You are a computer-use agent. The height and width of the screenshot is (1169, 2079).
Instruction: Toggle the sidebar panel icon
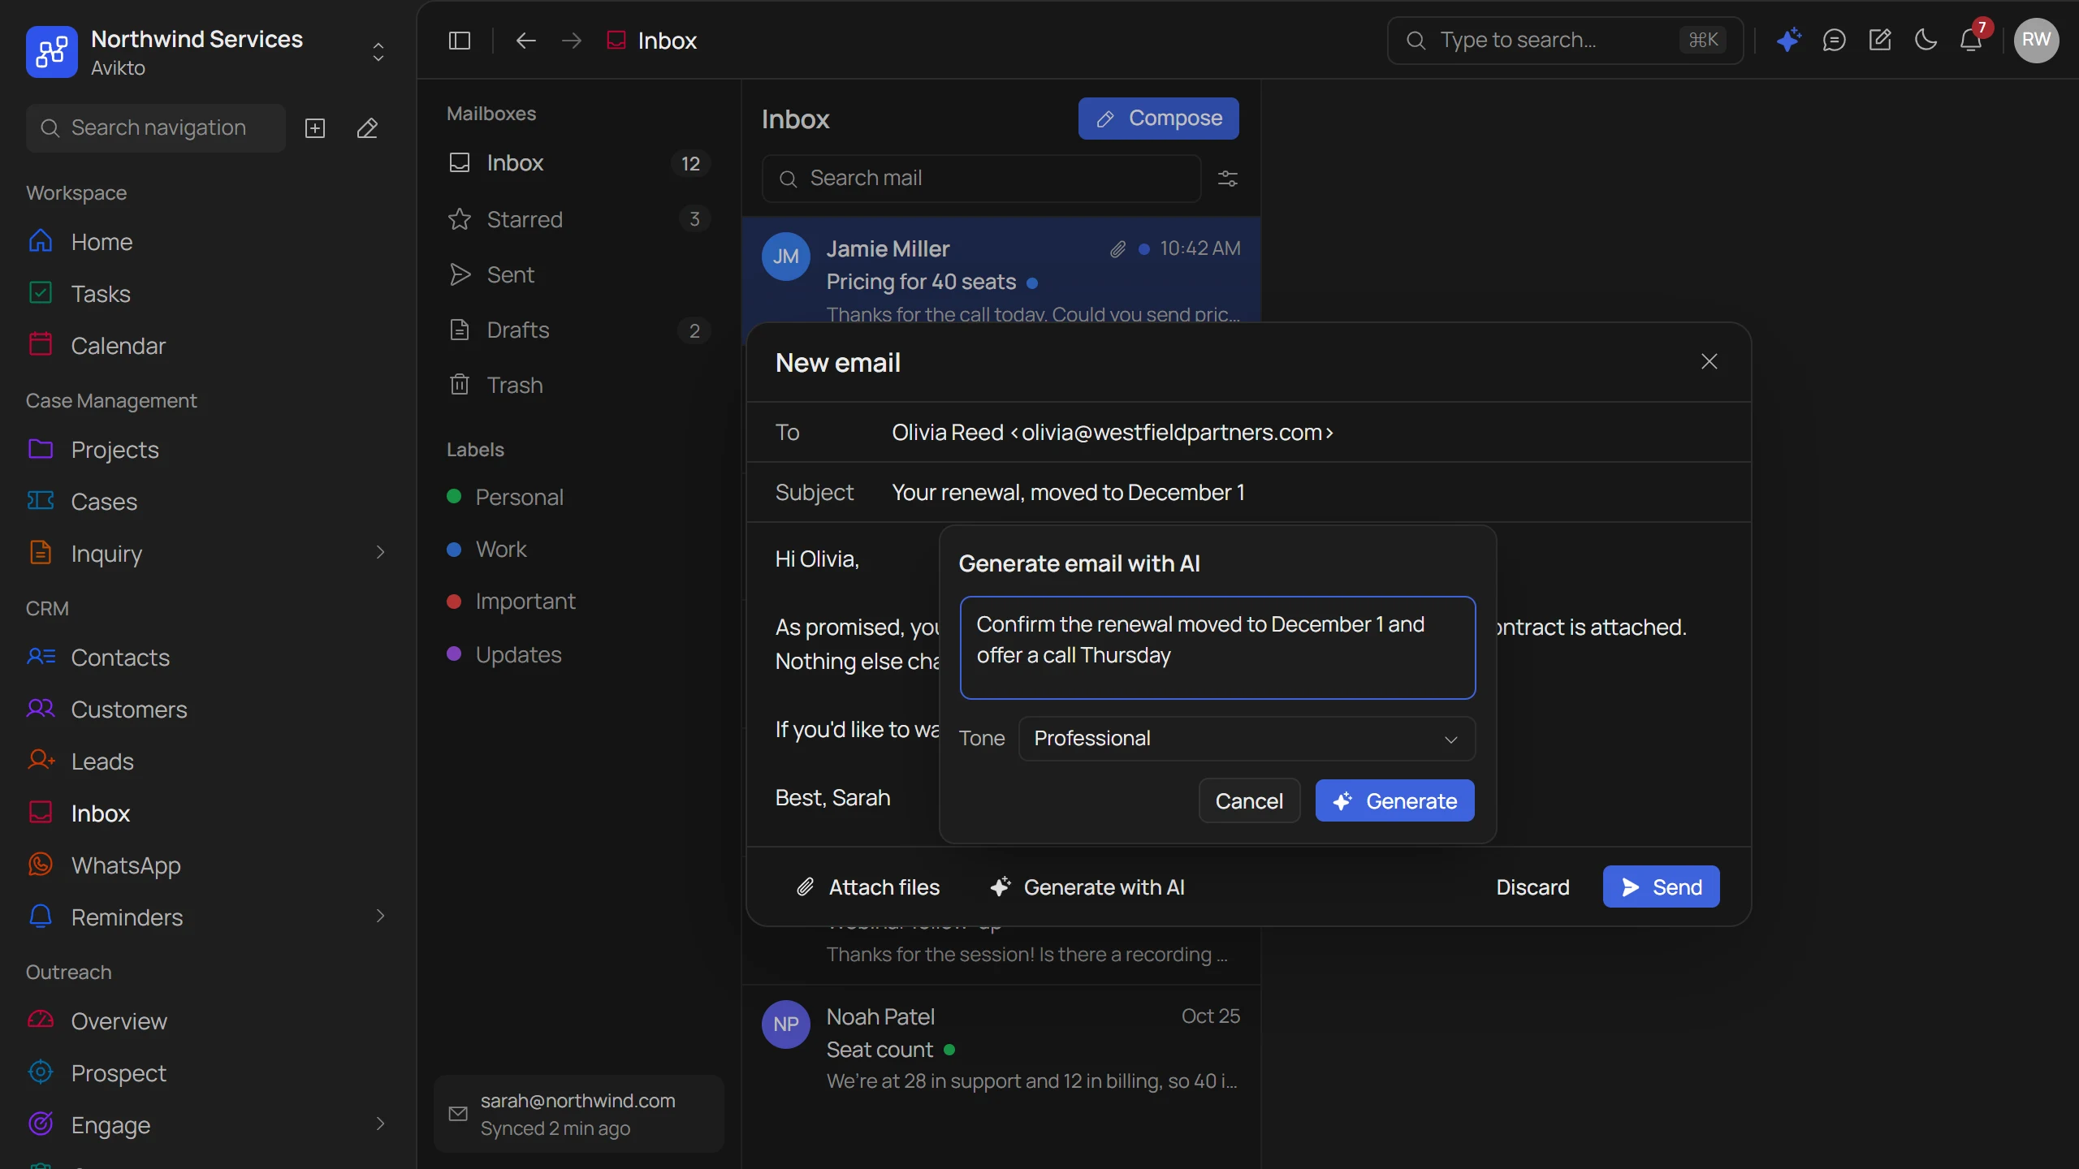(x=460, y=41)
